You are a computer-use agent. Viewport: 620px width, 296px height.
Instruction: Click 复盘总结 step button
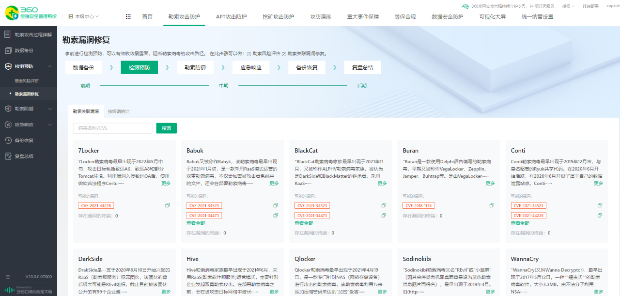pyautogui.click(x=362, y=67)
